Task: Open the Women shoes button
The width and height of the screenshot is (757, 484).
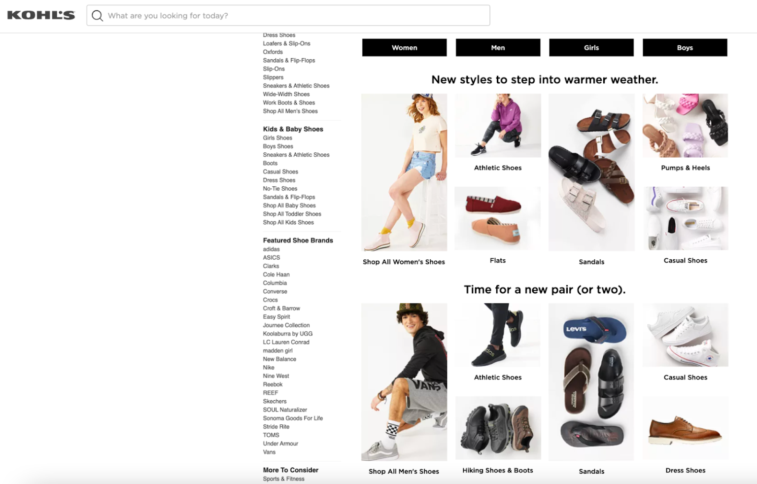Action: 404,47
